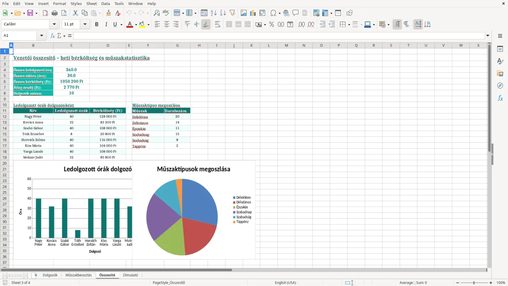The width and height of the screenshot is (508, 286).
Task: Click the Export as PDF icon
Action: pyautogui.click(x=45, y=13)
